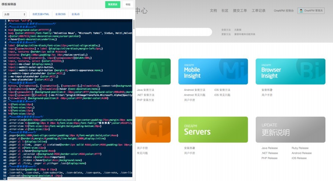Click the 收起 collapse button
Screen dimensions: 333x181
pyautogui.click(x=128, y=5)
